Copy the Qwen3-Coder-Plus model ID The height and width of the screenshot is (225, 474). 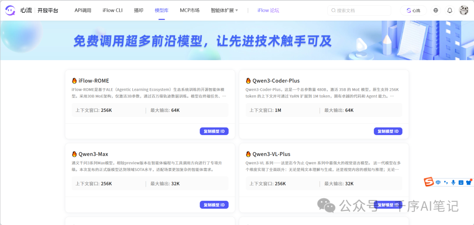pos(388,131)
